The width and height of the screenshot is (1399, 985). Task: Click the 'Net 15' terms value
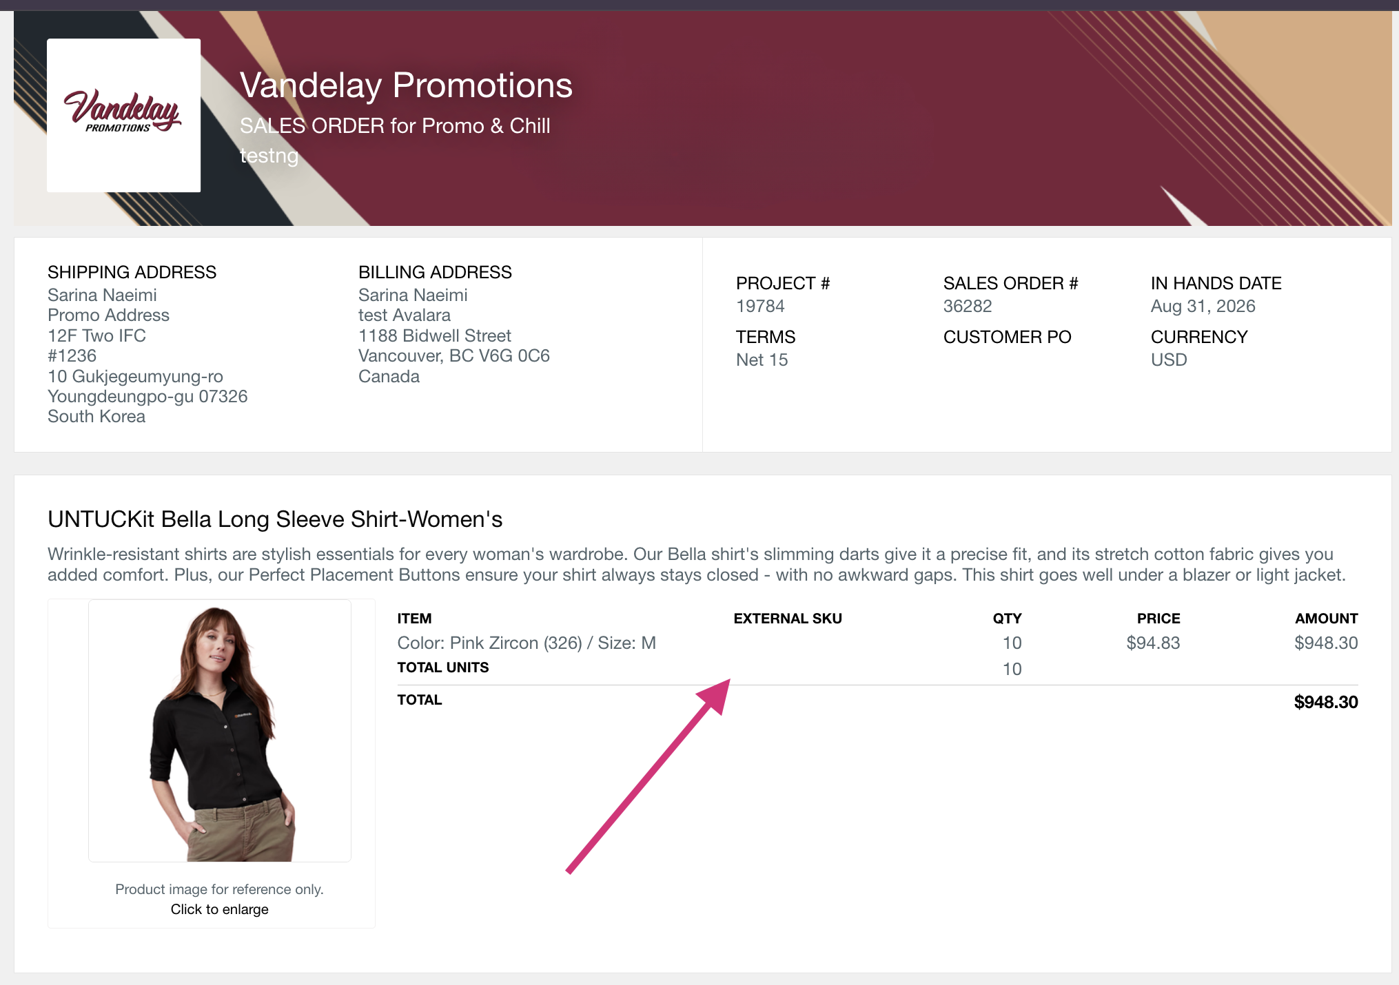pos(762,360)
